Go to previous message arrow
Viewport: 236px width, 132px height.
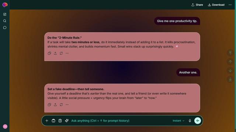pyautogui.click(x=230, y=62)
